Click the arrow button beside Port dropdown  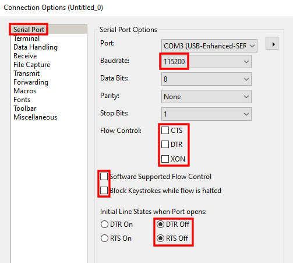pyautogui.click(x=272, y=43)
